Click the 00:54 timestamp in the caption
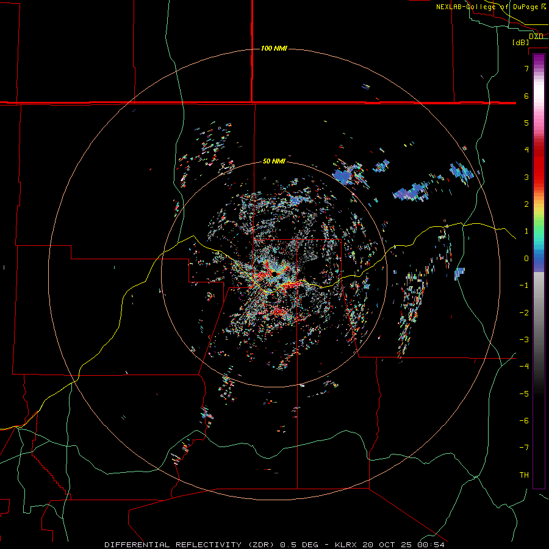Screen dimensions: 549x549 click(x=432, y=545)
